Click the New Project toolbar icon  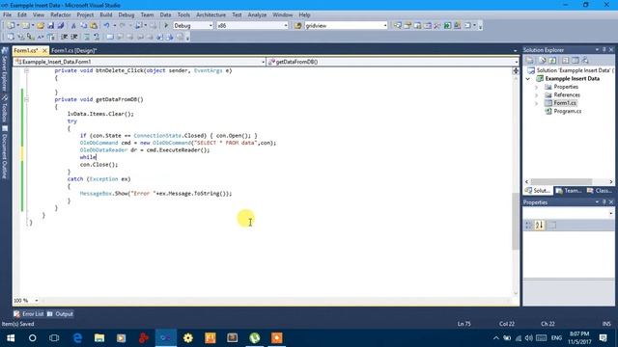11,26
